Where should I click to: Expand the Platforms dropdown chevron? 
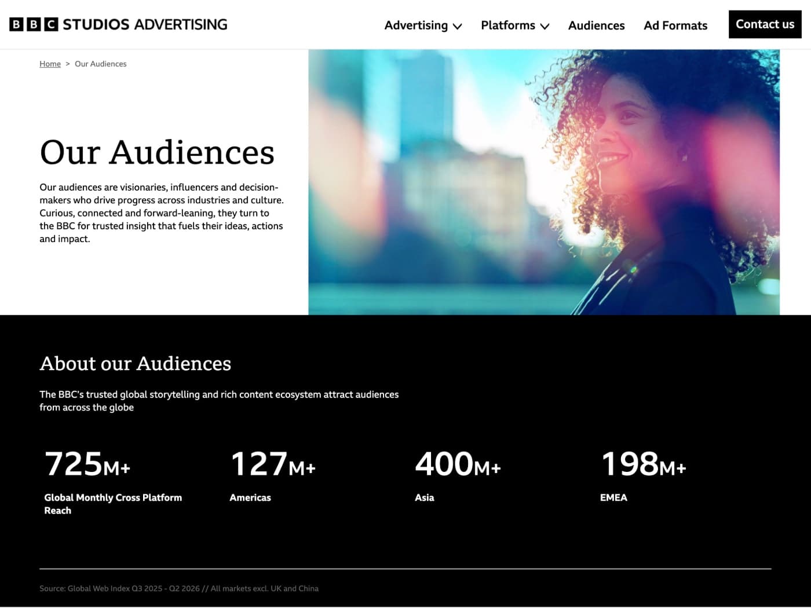coord(545,26)
